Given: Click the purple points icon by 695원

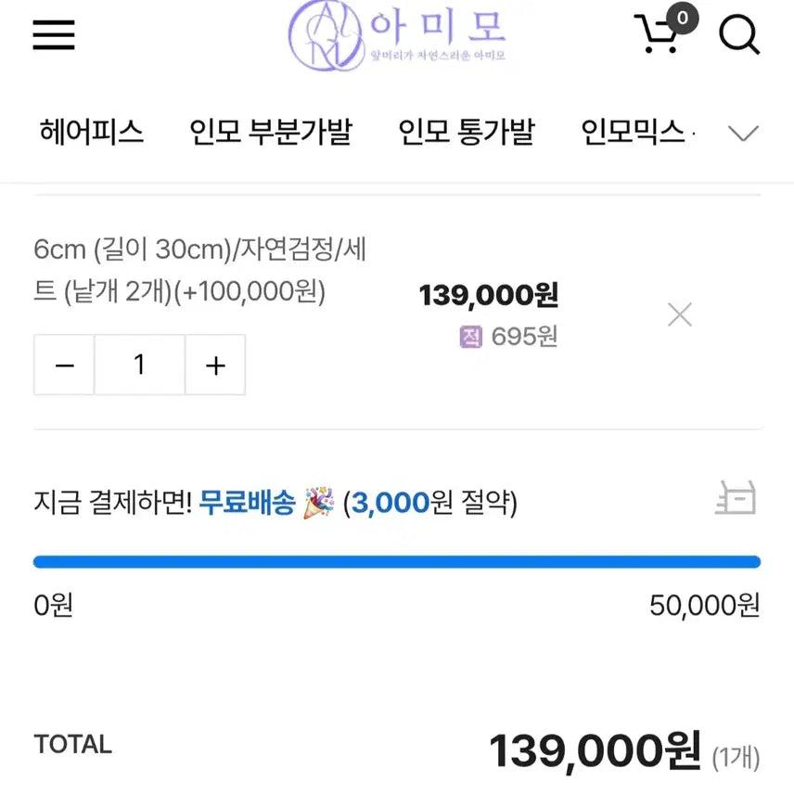Looking at the screenshot, I should 471,337.
